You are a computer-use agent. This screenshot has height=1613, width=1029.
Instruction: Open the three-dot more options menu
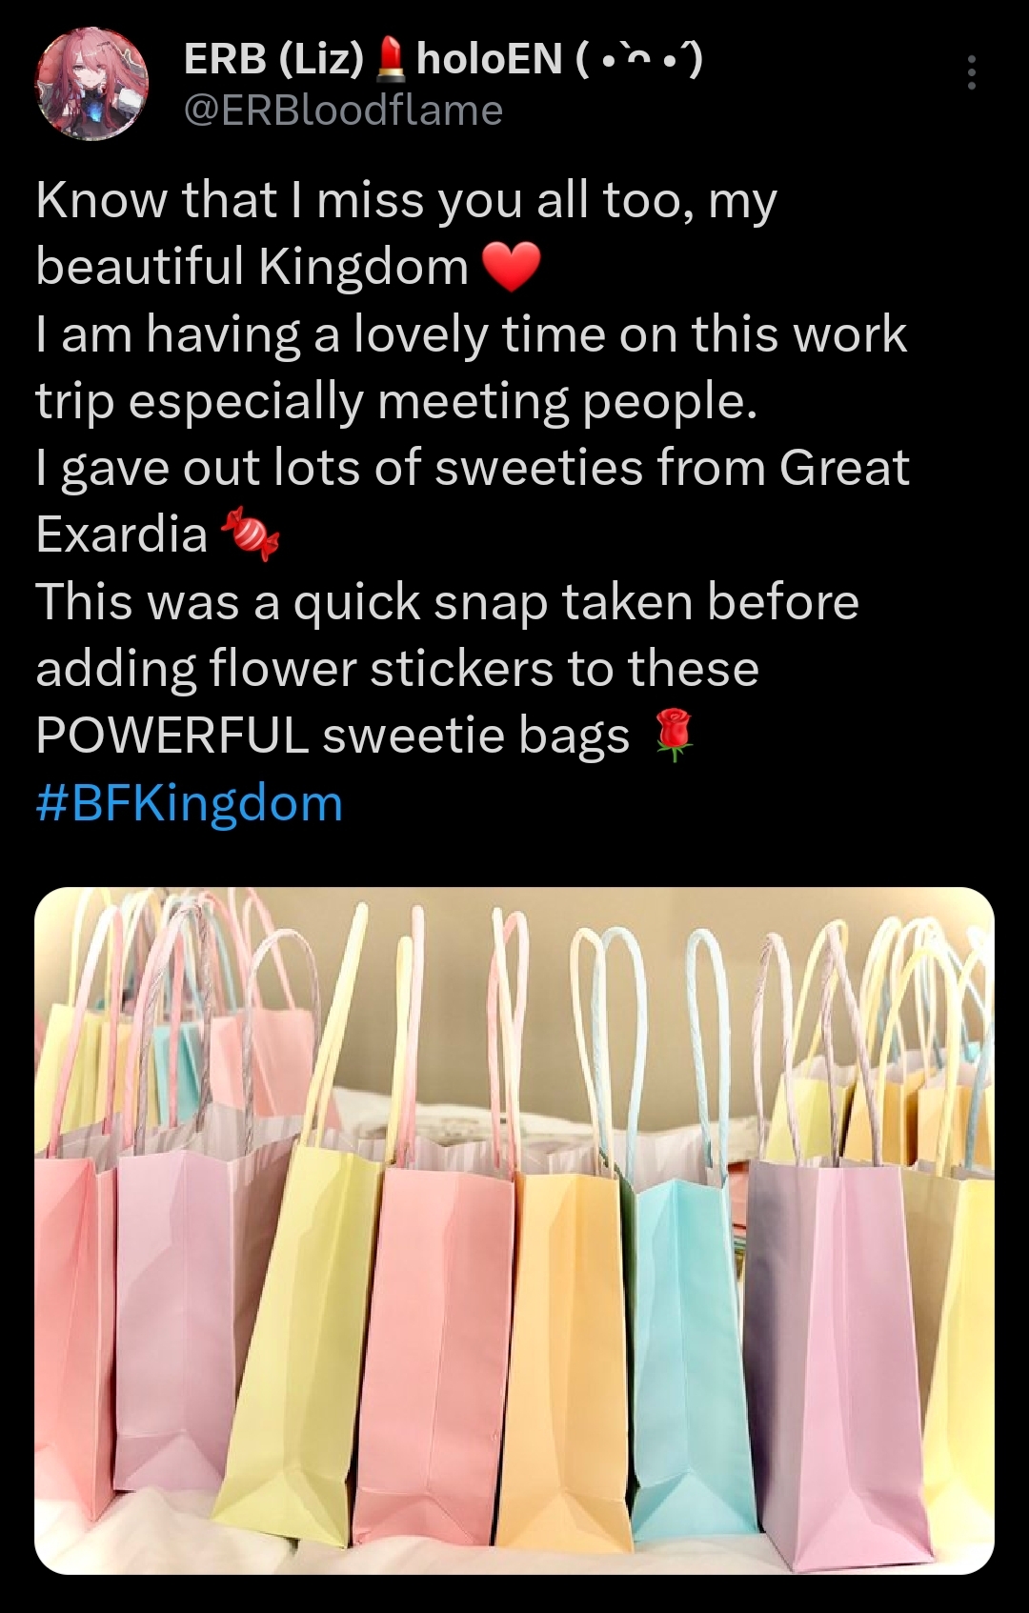pos(971,73)
